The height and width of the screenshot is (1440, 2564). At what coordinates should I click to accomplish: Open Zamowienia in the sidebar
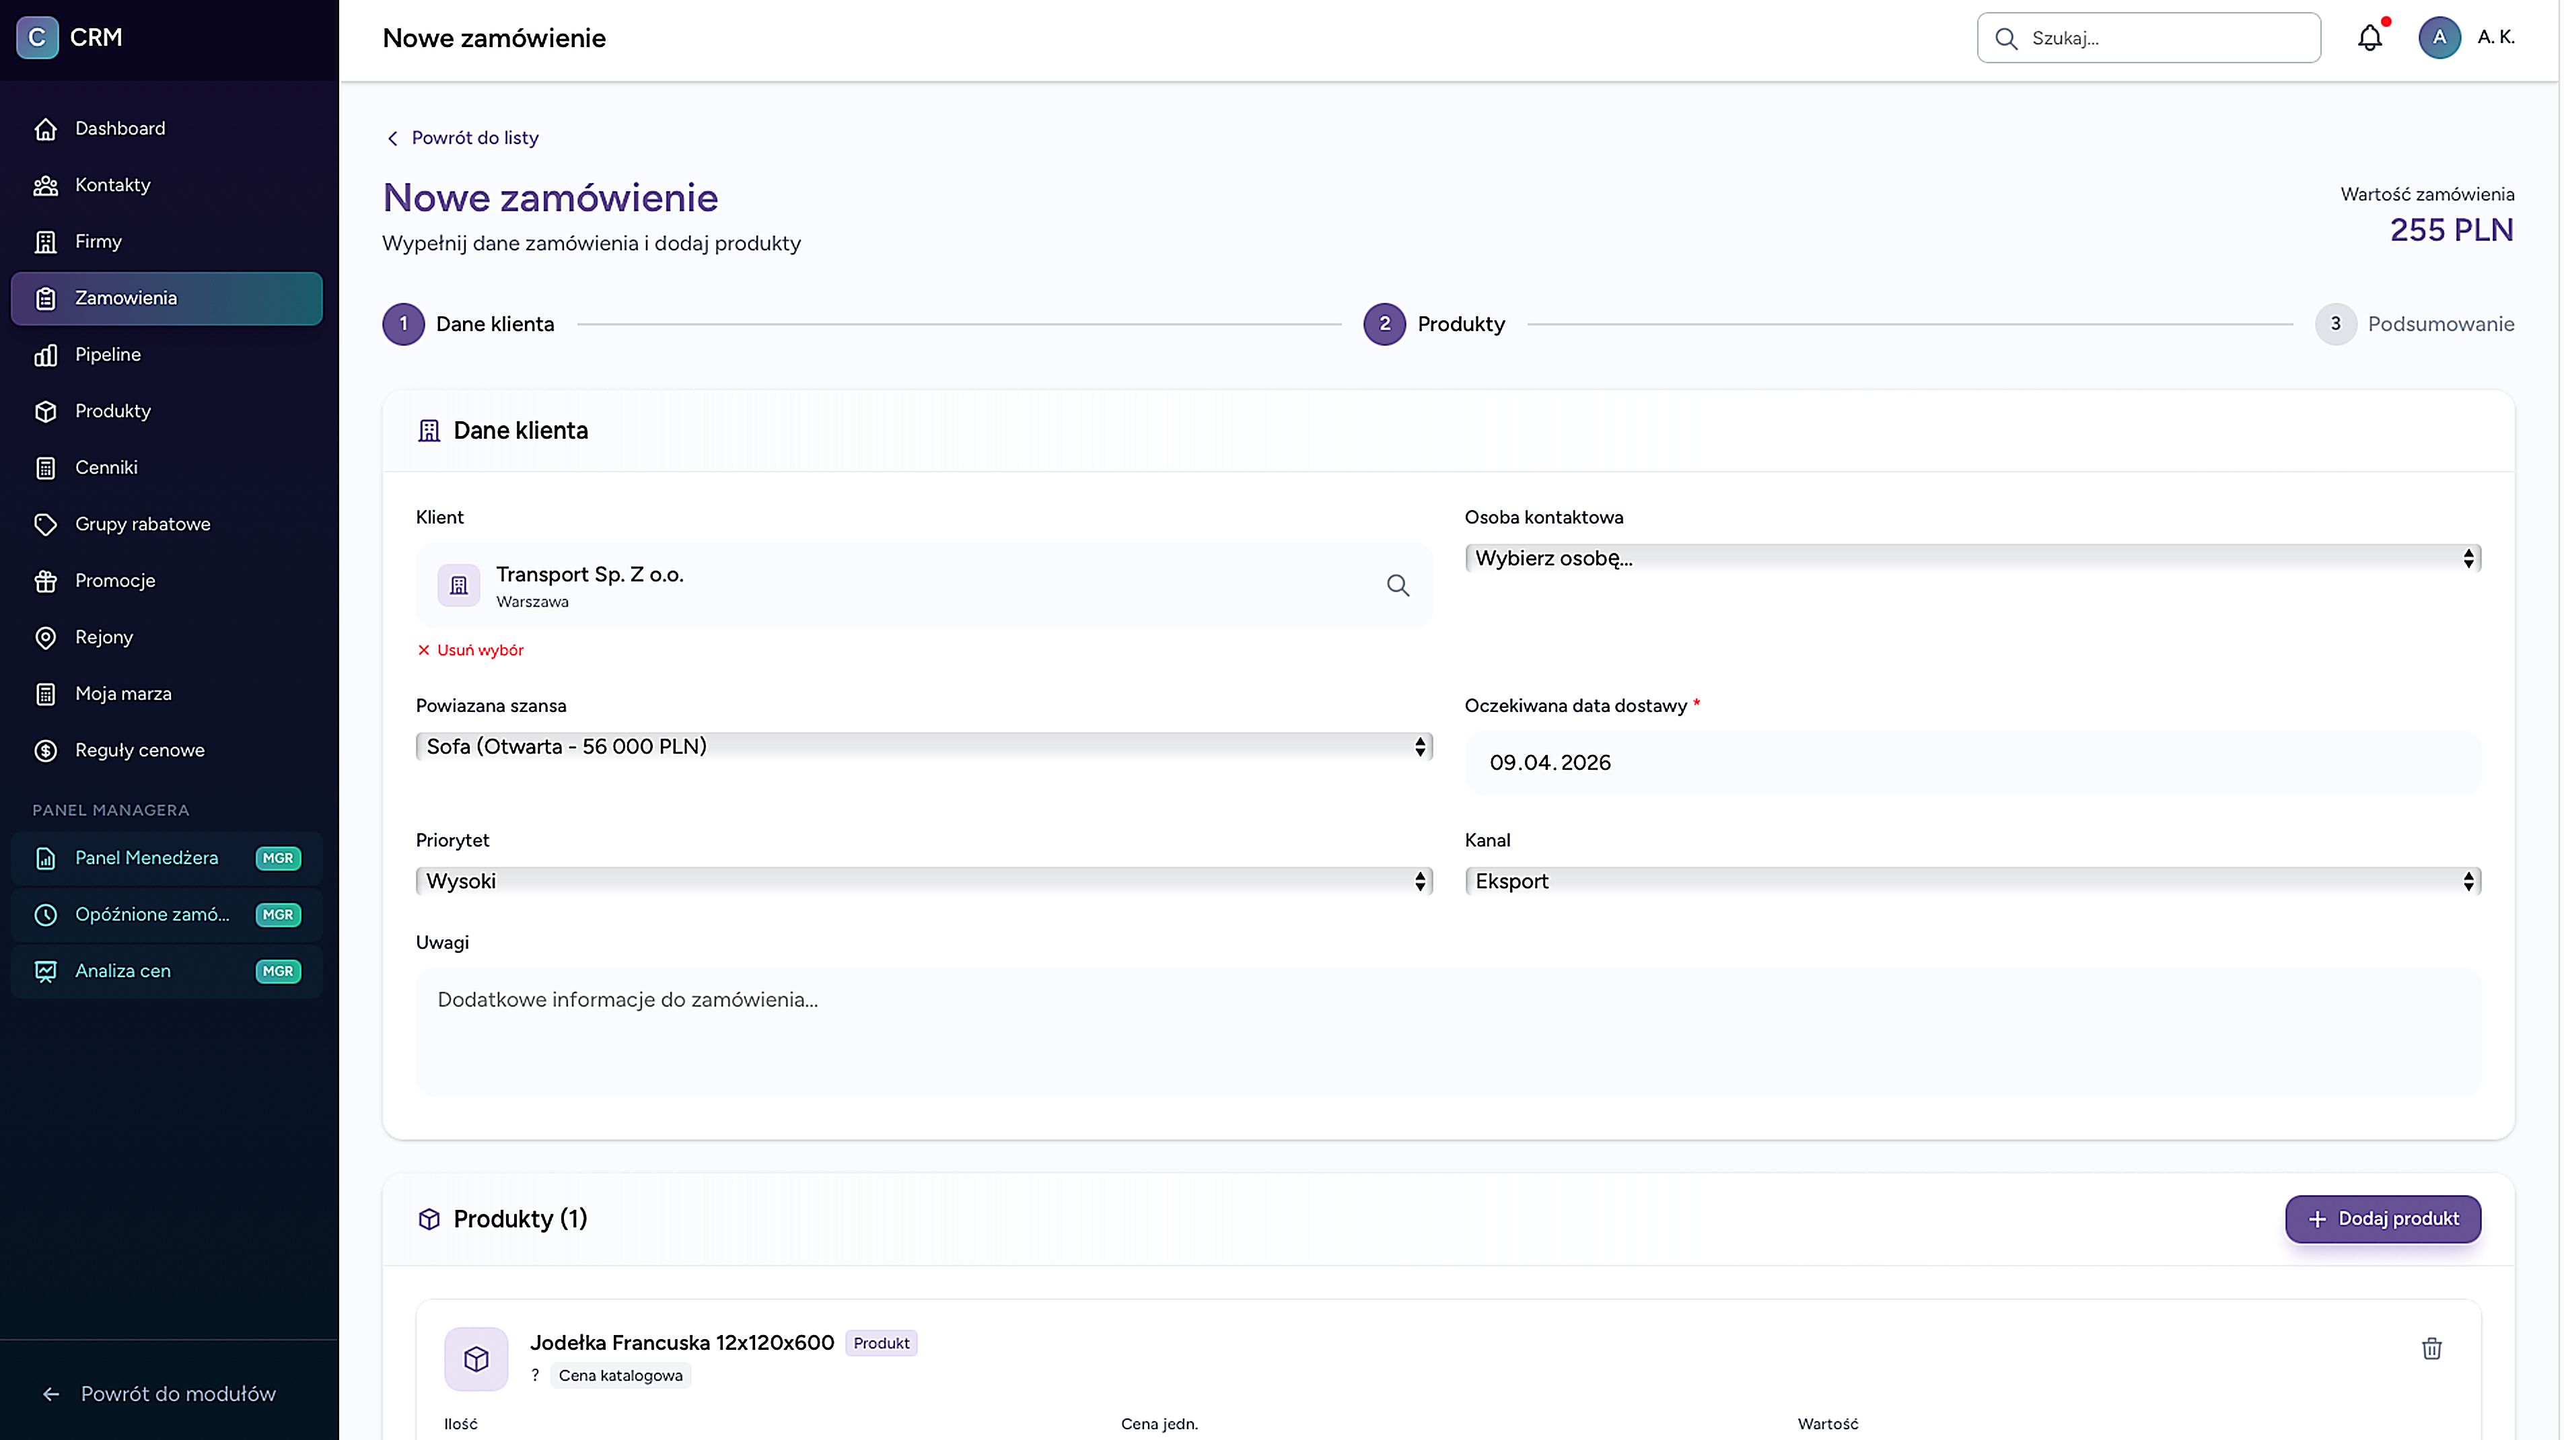(x=166, y=299)
